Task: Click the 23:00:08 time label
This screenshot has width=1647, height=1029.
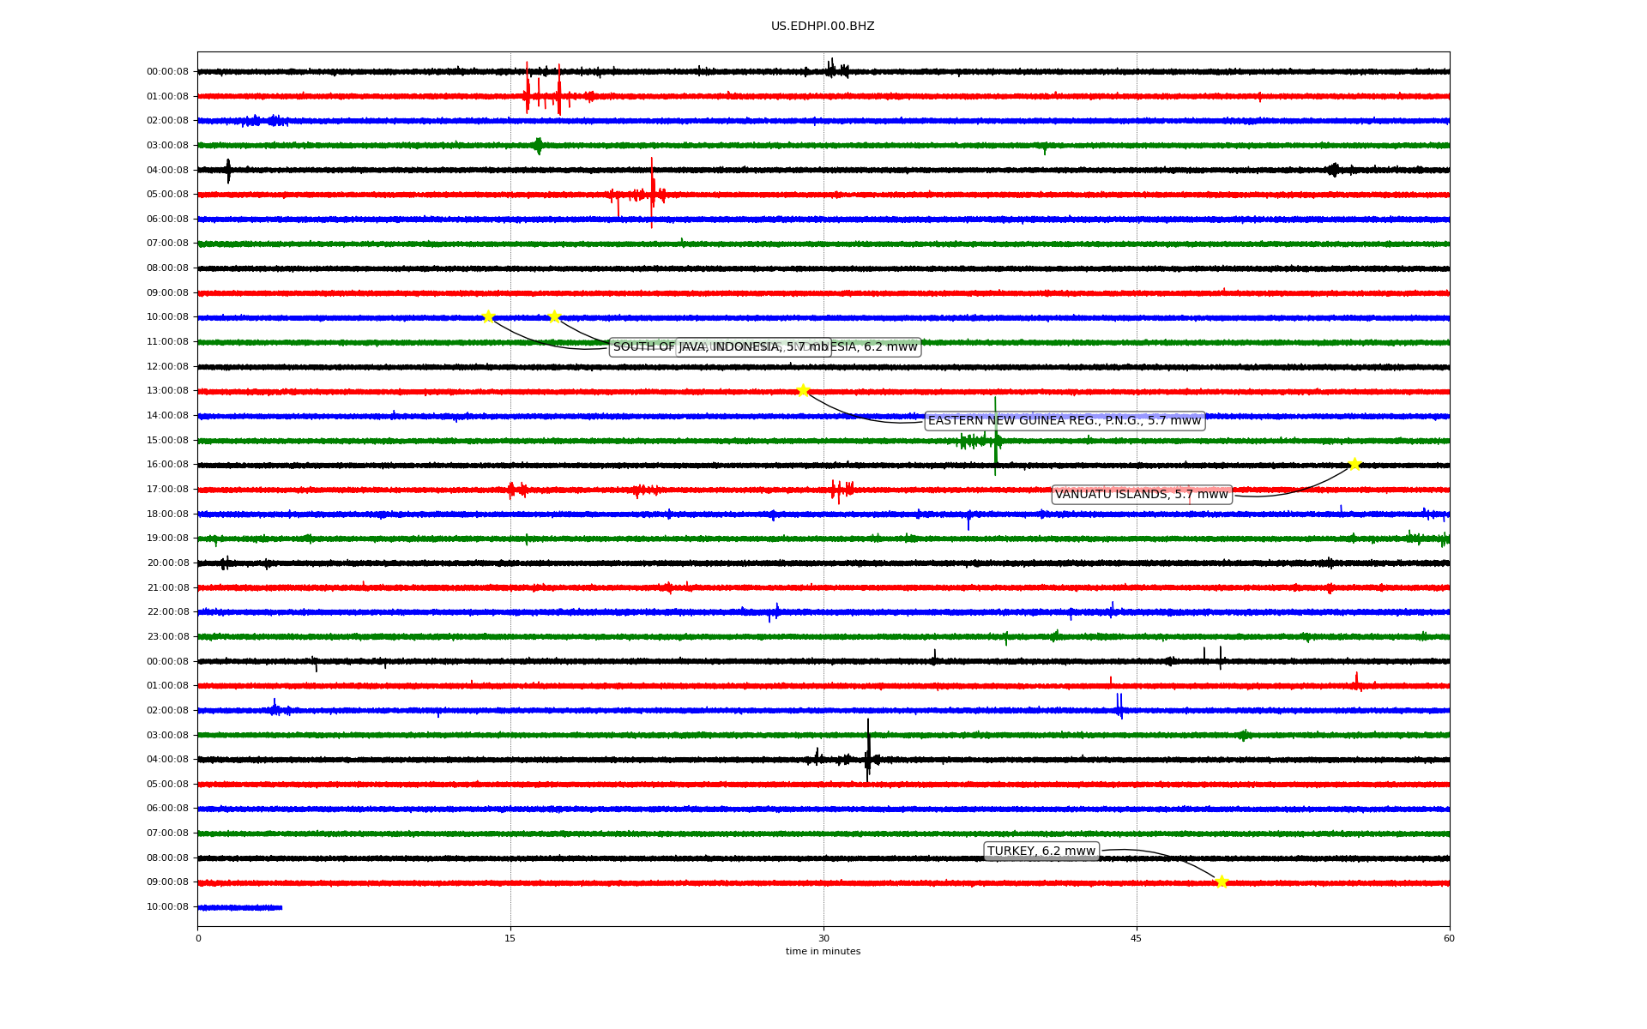Action: [167, 637]
